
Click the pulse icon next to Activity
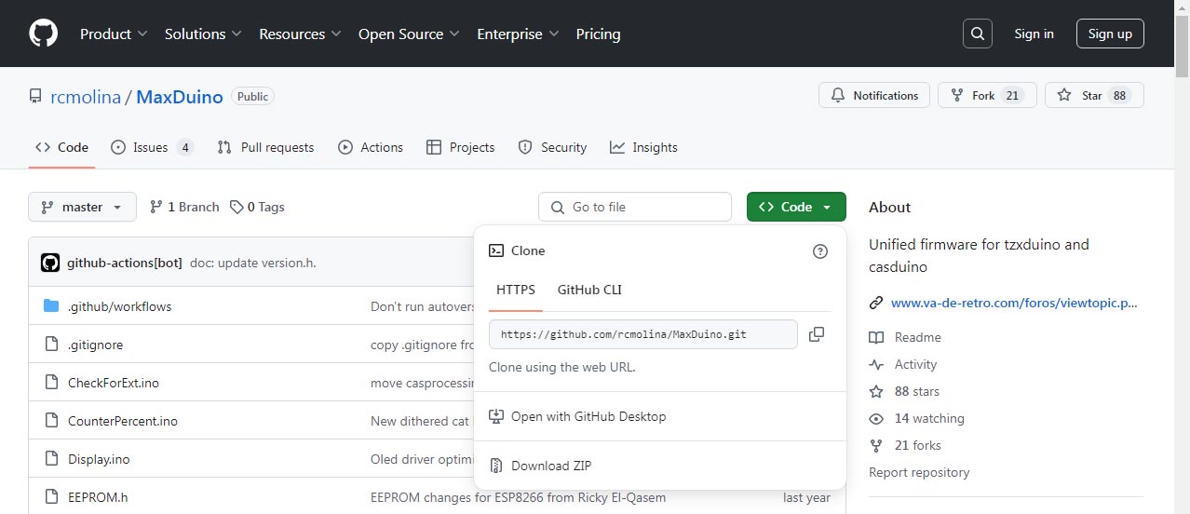coord(876,364)
